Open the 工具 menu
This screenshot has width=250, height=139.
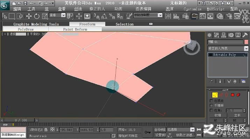coord(31,9)
